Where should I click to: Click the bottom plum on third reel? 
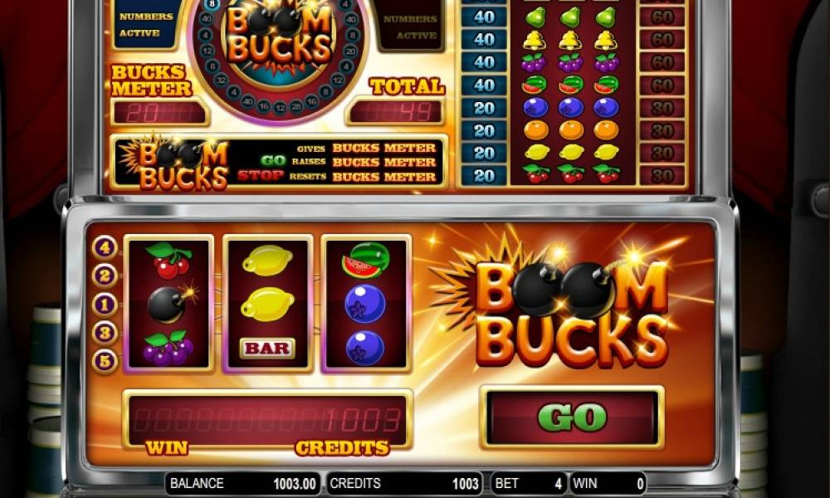[x=364, y=348]
